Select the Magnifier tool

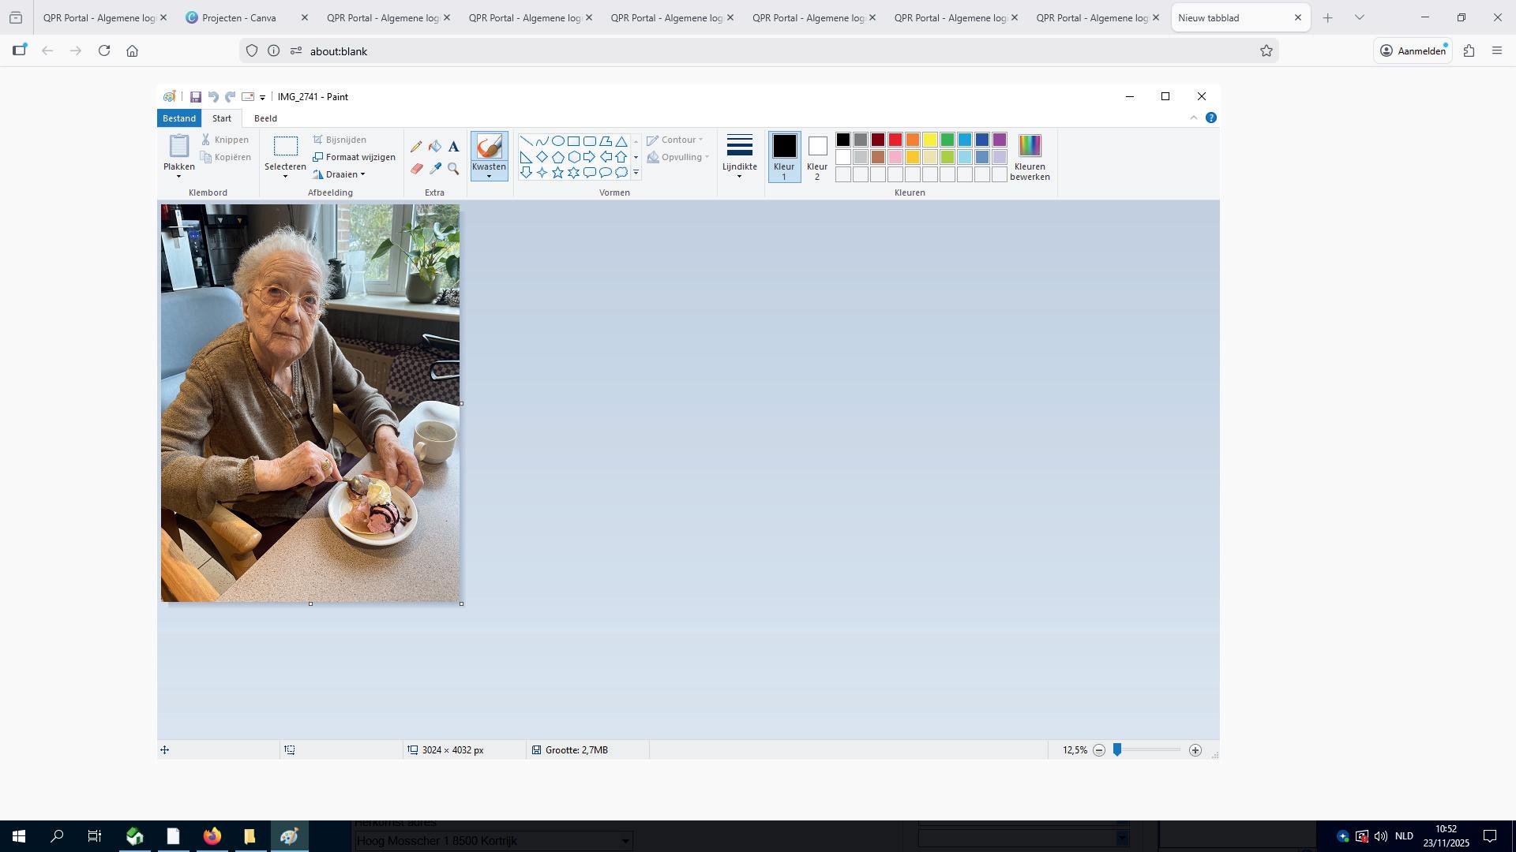click(x=453, y=169)
